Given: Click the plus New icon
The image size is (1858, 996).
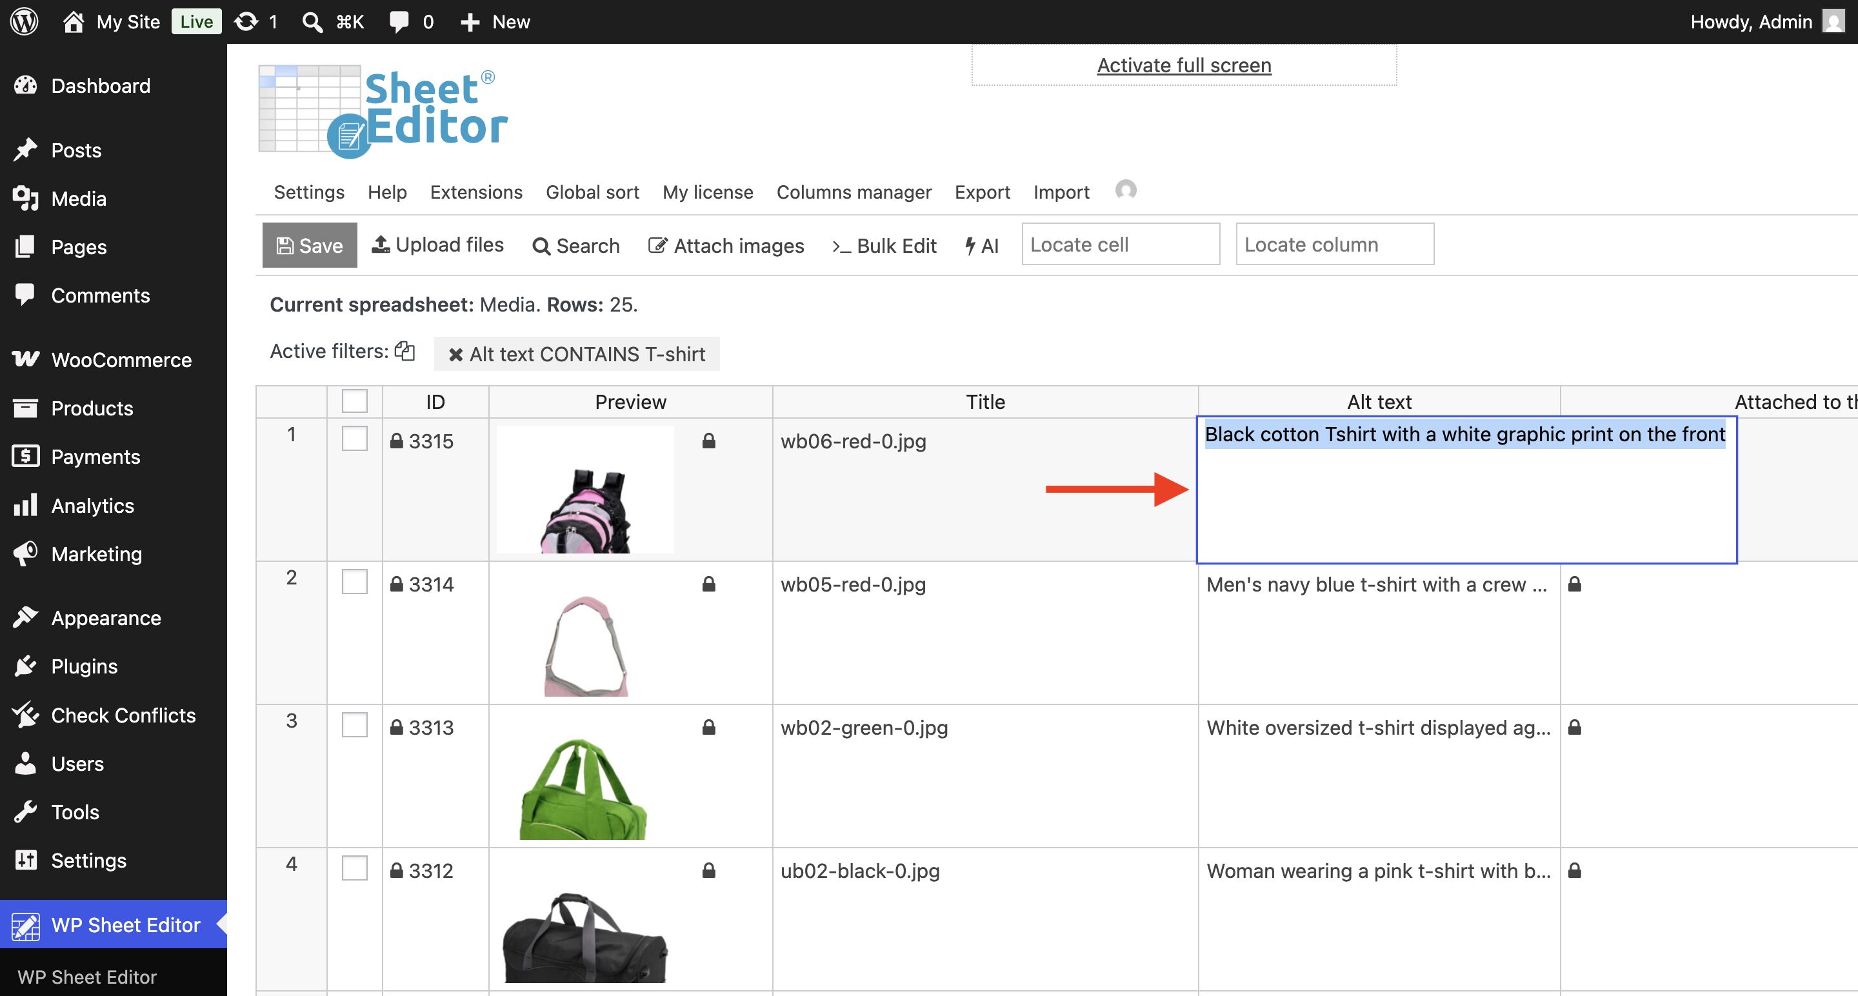Looking at the screenshot, I should click(470, 23).
